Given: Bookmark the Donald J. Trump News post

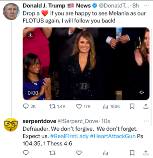Looking at the screenshot, I should (132, 106).
